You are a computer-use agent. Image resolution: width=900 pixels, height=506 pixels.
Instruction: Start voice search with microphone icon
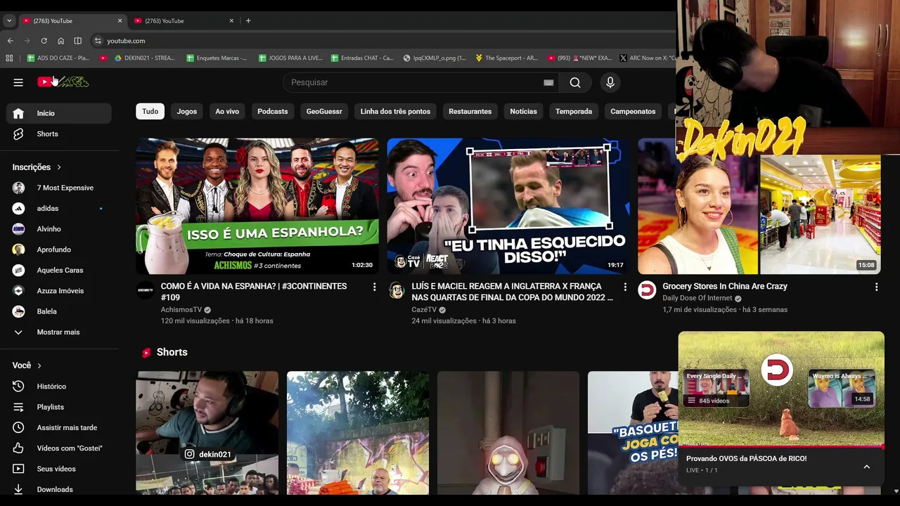click(610, 82)
